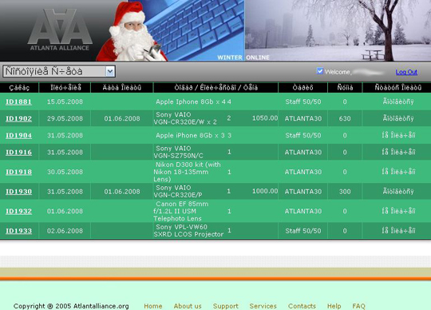This screenshot has height=310, width=431.
Task: Open order ID1932
Action: (x=18, y=211)
